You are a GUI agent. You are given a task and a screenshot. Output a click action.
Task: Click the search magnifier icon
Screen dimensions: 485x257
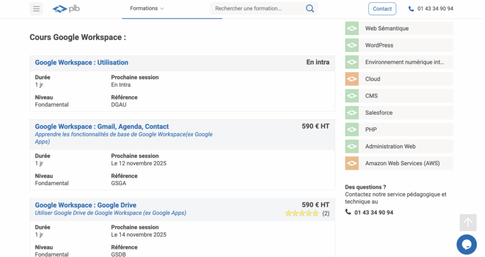(310, 9)
